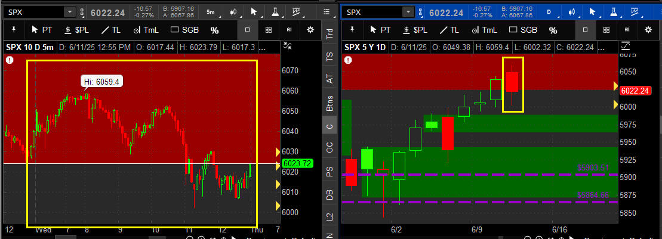Select $PL price level tool in right chart
The height and width of the screenshot is (239, 662).
414,30
